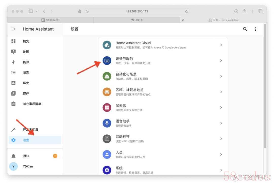Open the YDXian user avatar

[x=13, y=166]
